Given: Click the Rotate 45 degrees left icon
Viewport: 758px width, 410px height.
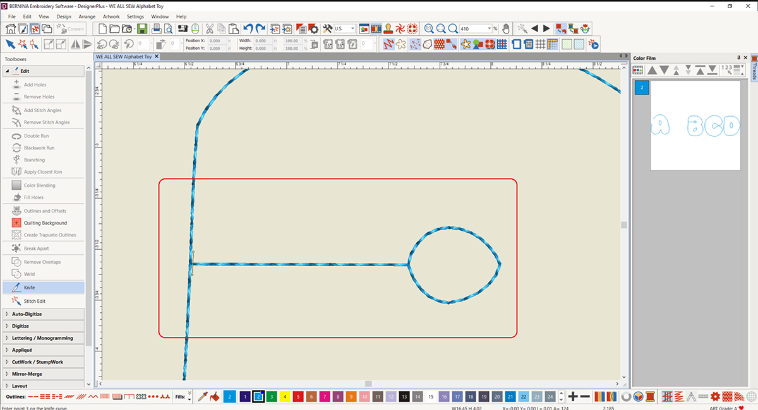Looking at the screenshot, I should [102, 44].
